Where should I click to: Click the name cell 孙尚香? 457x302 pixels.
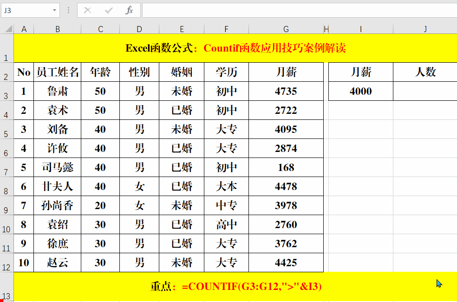tap(58, 205)
